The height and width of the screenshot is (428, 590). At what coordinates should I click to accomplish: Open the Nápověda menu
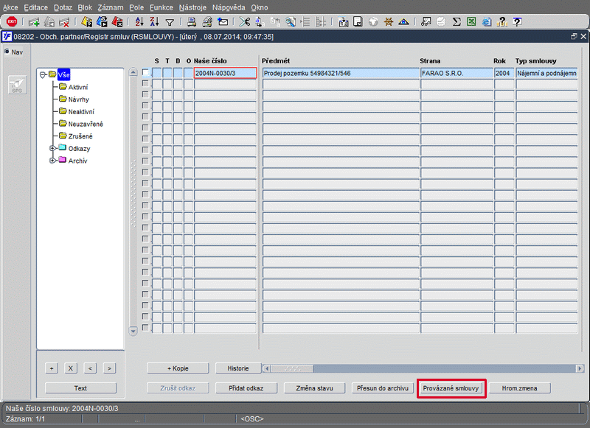(229, 7)
